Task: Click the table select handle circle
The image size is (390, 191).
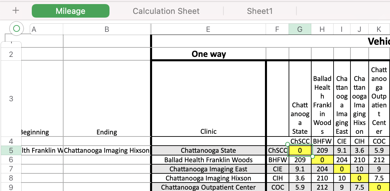Action: [16, 29]
